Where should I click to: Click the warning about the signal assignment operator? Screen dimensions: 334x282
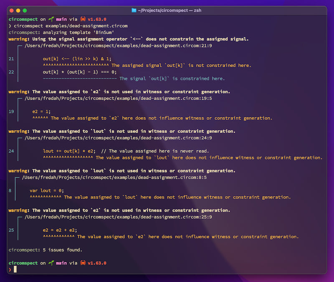point(129,39)
